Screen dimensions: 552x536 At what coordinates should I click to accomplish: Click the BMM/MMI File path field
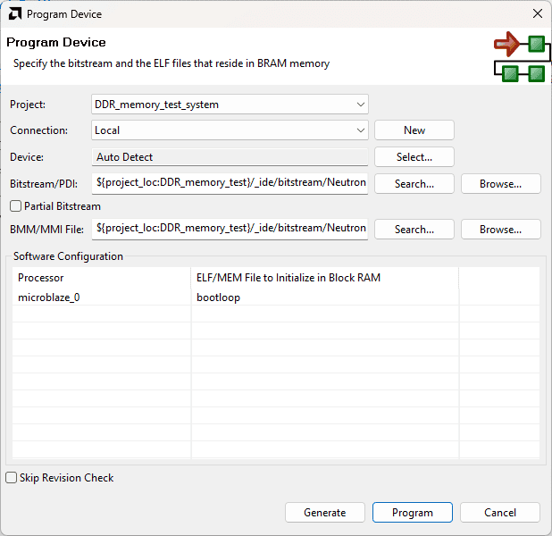point(230,229)
